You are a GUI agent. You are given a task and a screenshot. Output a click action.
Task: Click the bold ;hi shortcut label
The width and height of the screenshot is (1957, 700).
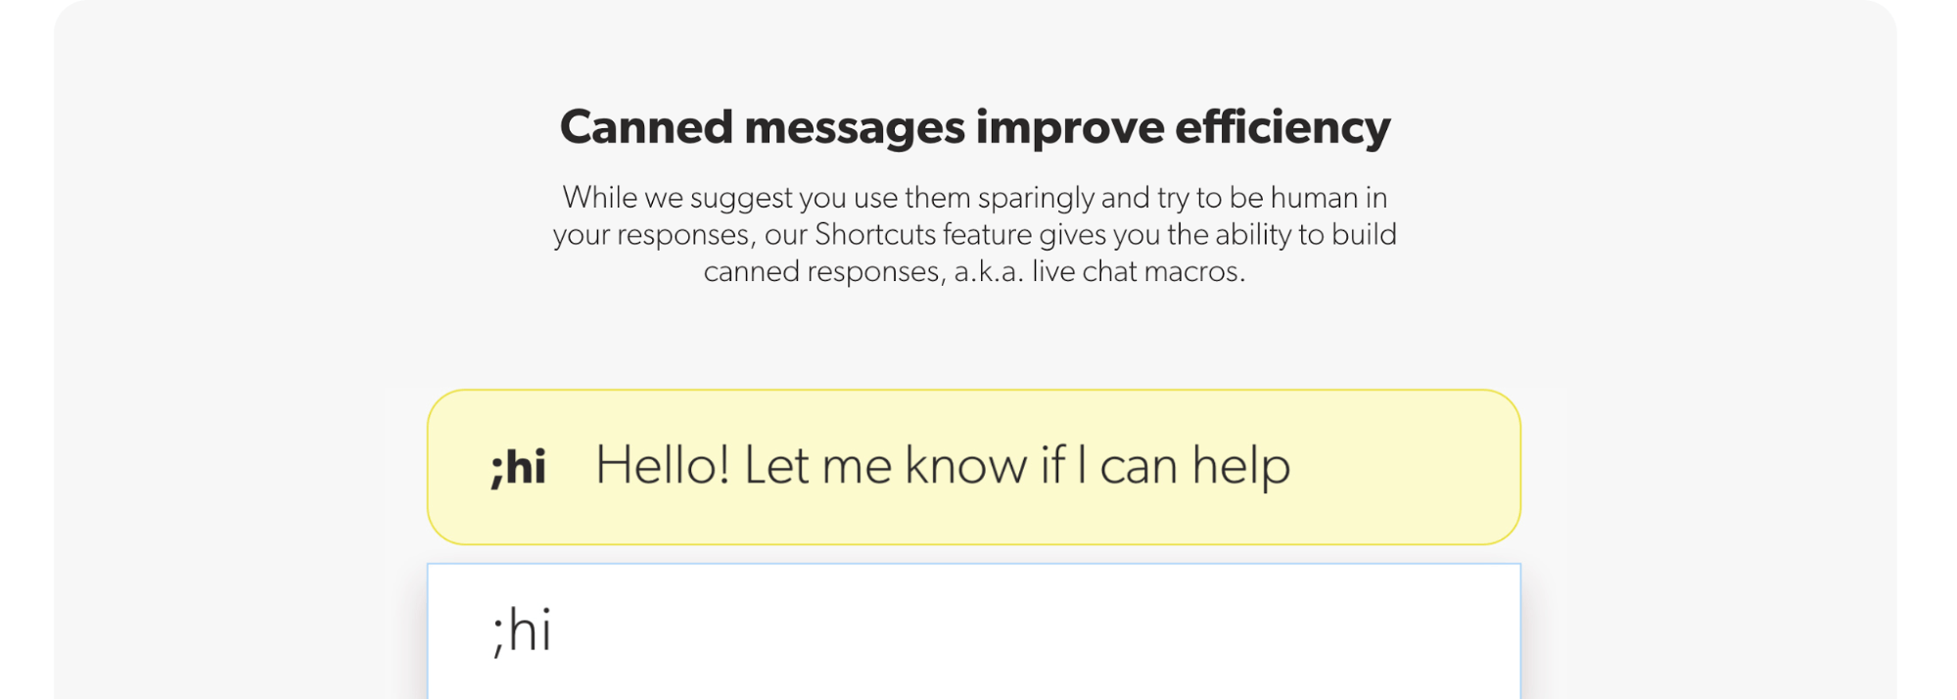518,467
